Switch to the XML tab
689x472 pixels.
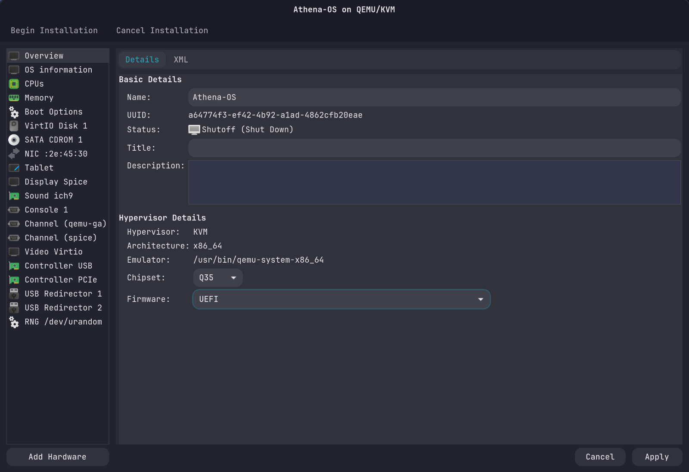click(180, 59)
